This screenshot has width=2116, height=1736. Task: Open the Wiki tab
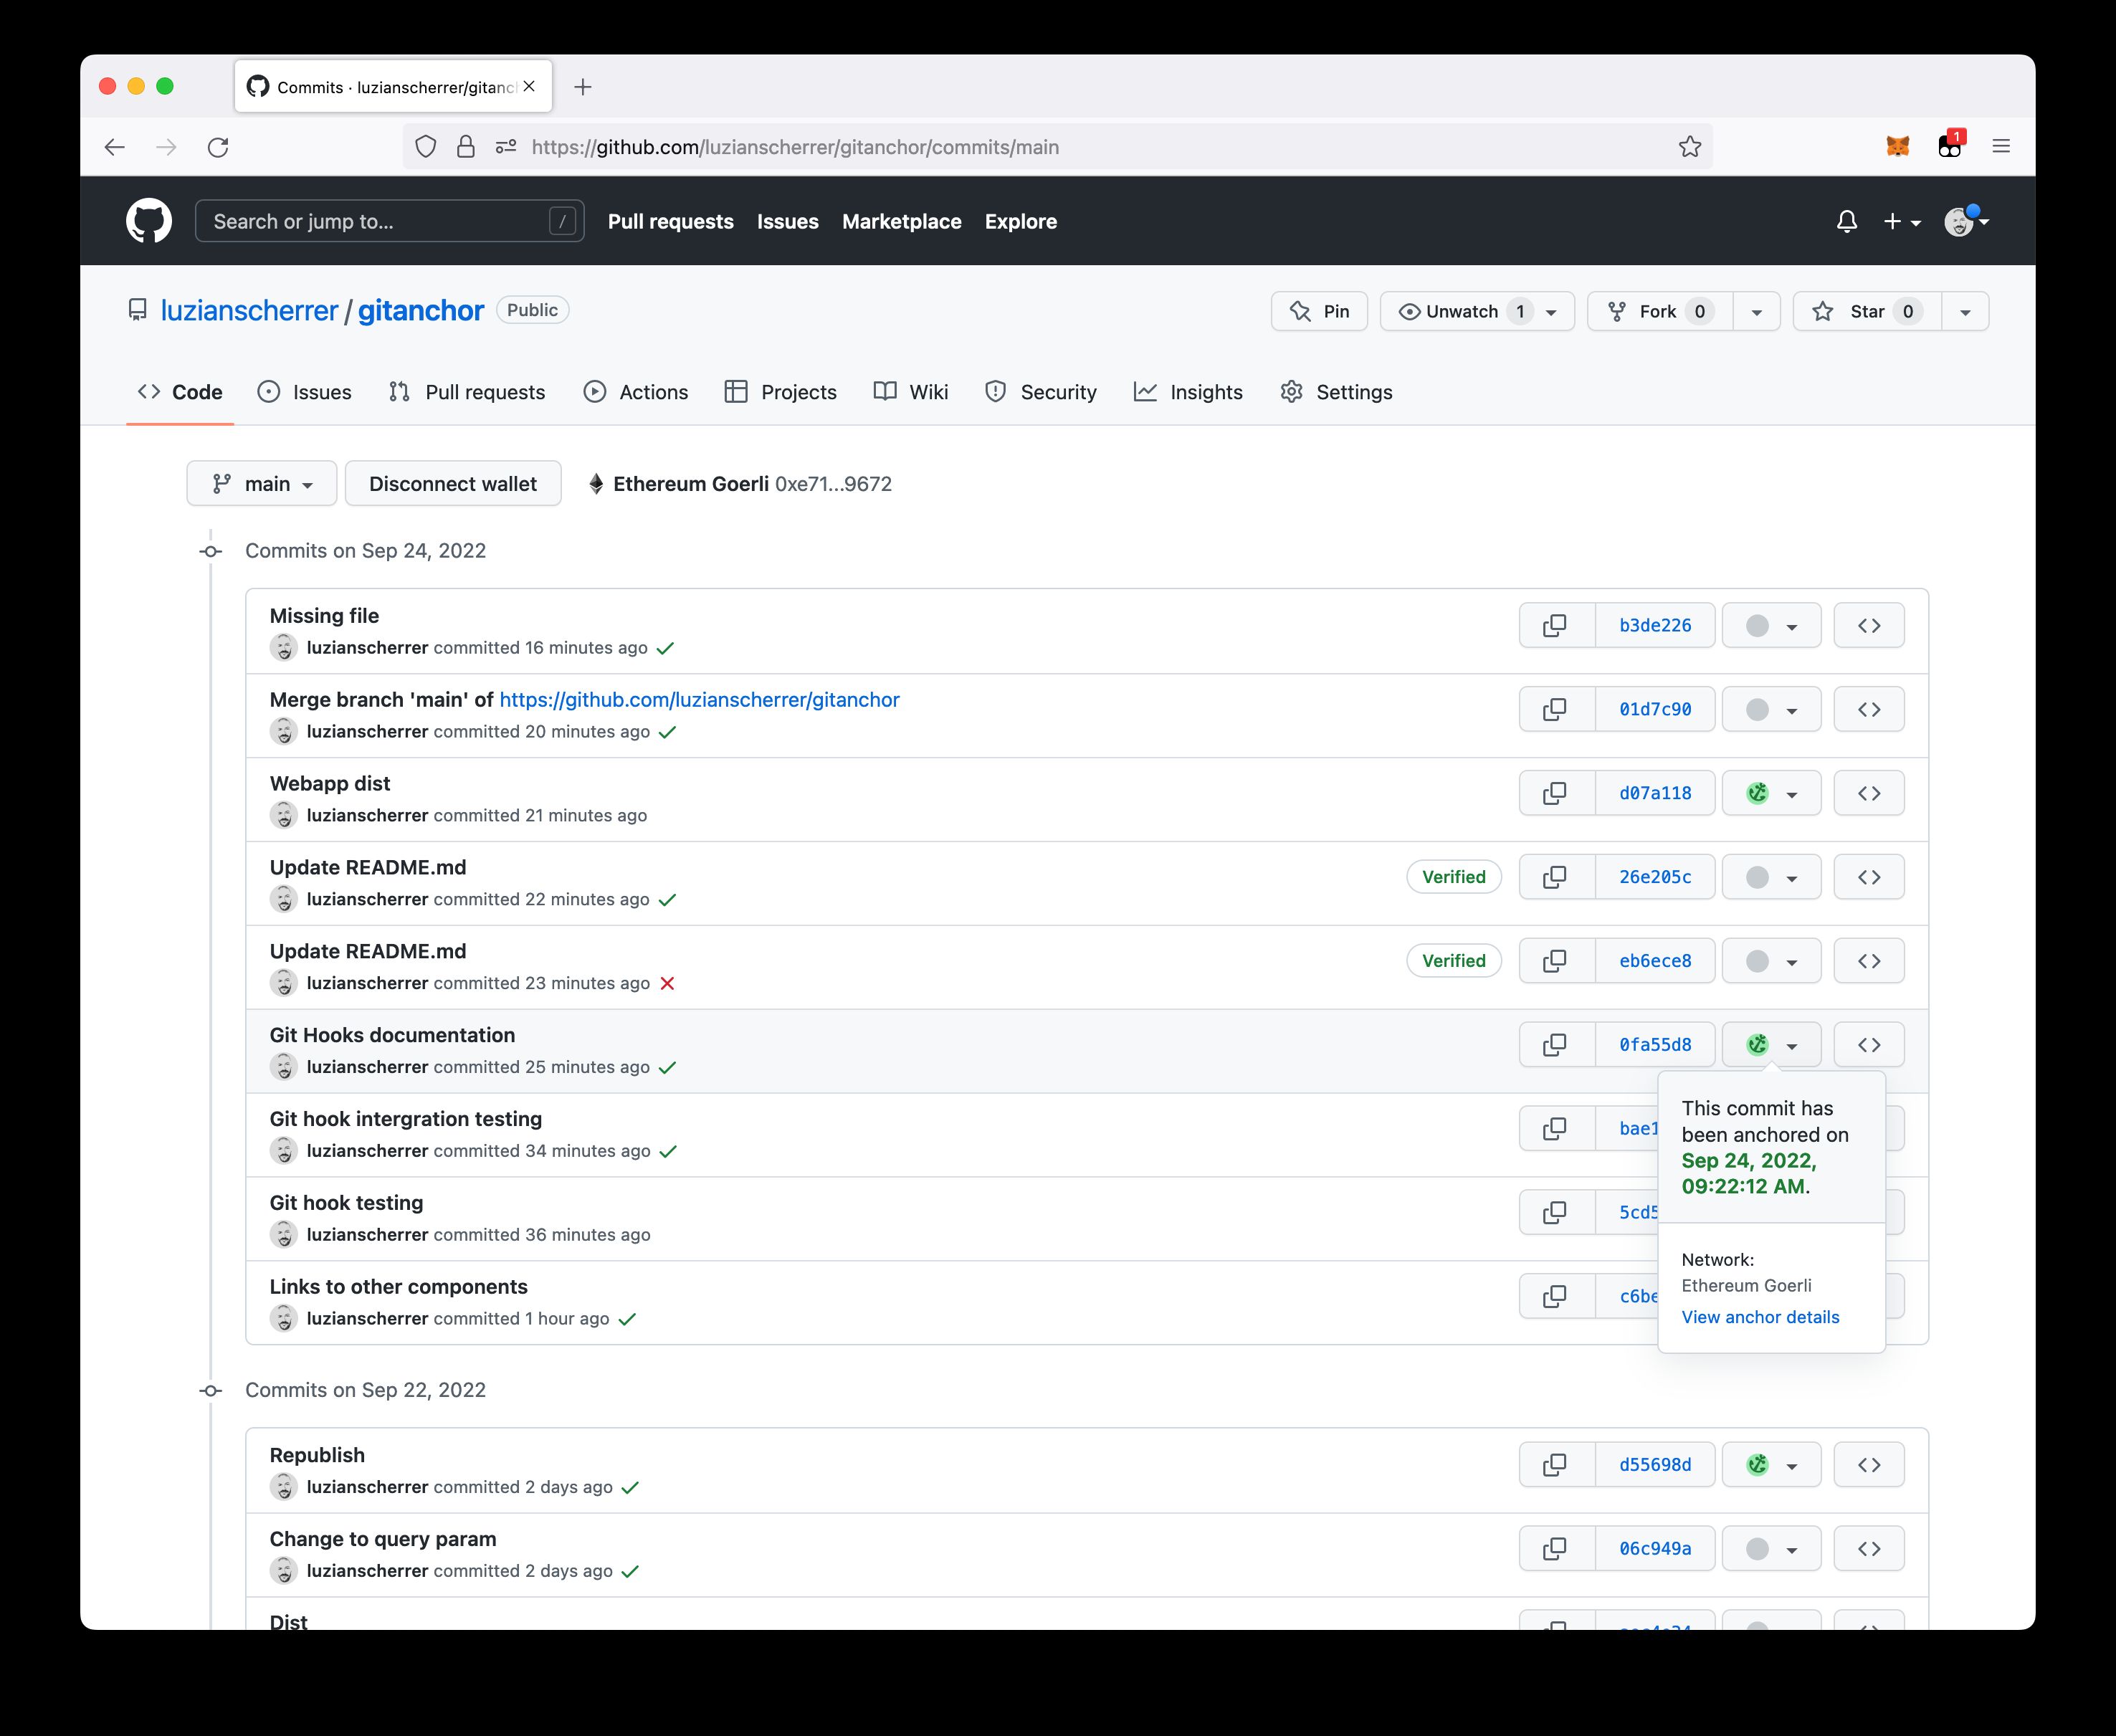tap(910, 392)
